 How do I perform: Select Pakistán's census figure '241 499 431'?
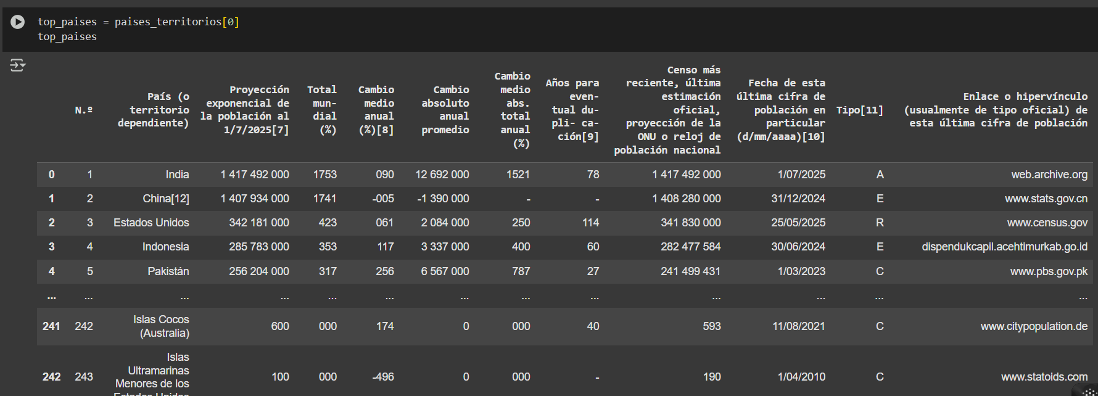(691, 271)
